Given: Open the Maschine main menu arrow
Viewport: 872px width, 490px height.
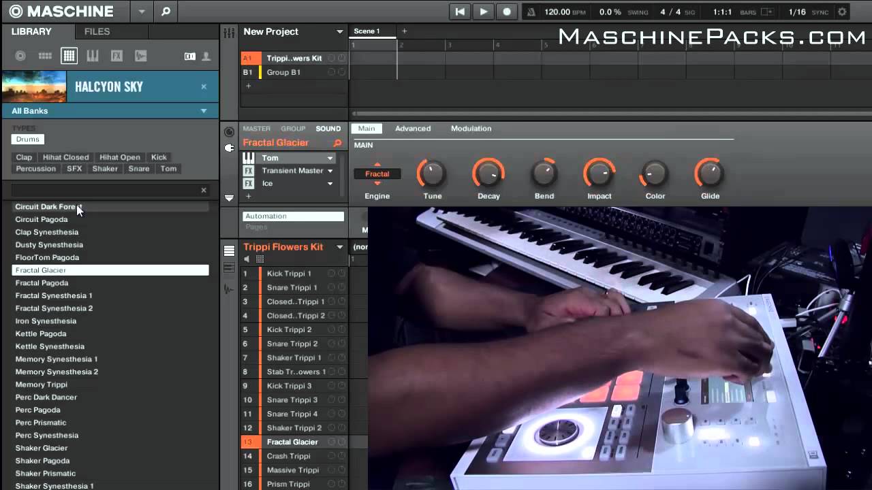Looking at the screenshot, I should point(142,12).
